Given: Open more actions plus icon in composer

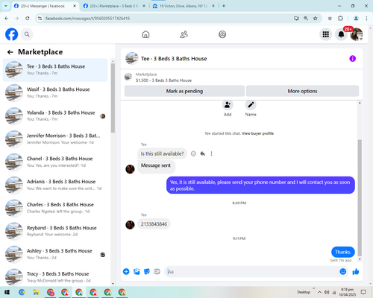Looking at the screenshot, I should click(126, 272).
